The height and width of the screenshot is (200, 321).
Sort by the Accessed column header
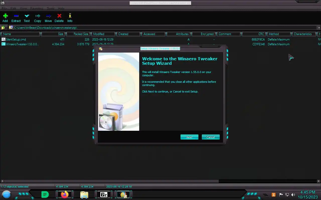(153, 34)
